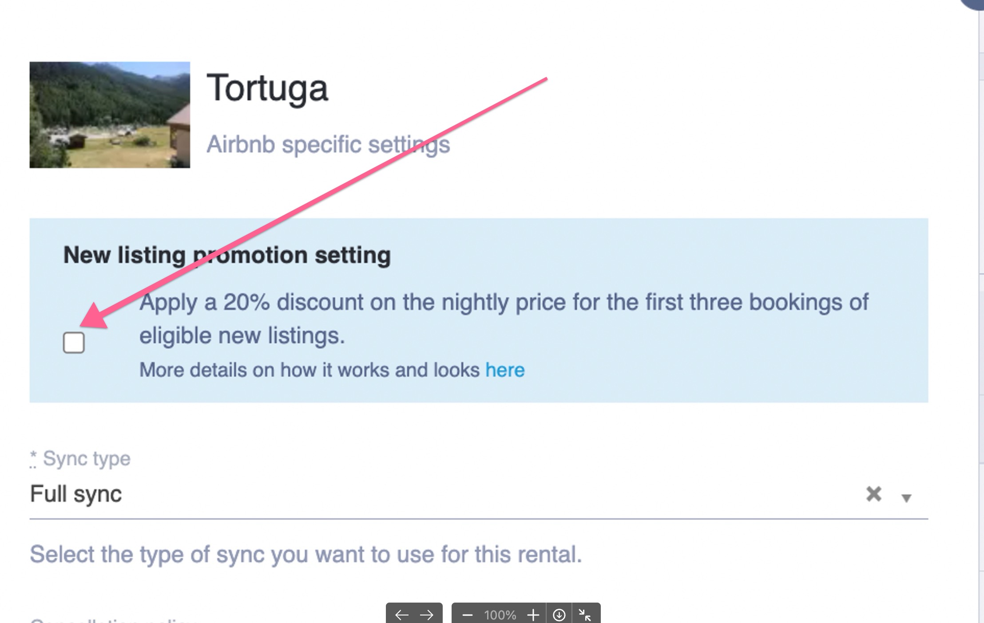Shrink the view with the fit-to-screen icon

click(585, 615)
